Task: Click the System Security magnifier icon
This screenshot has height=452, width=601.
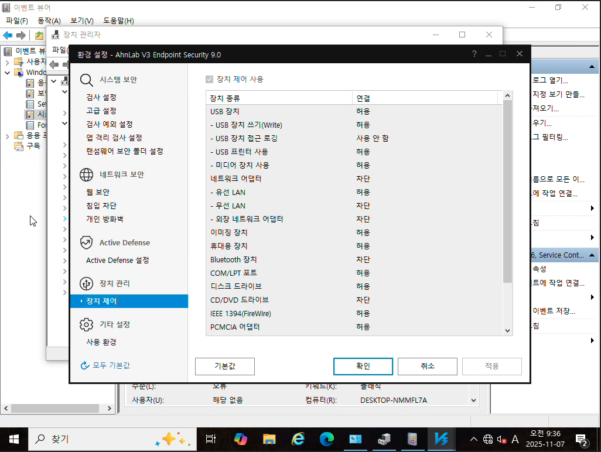Action: pos(87,80)
